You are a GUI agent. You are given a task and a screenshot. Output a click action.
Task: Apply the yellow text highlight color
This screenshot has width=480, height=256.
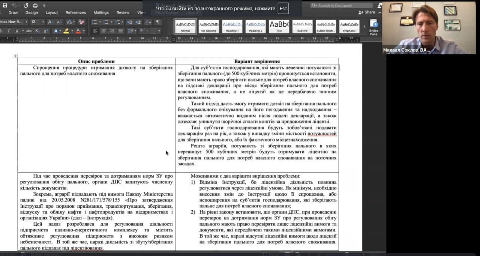coord(66,31)
